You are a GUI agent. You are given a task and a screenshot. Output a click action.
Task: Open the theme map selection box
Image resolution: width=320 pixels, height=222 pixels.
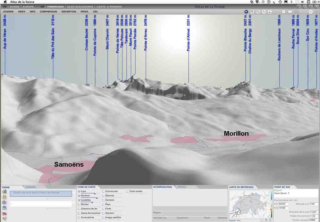point(41,194)
